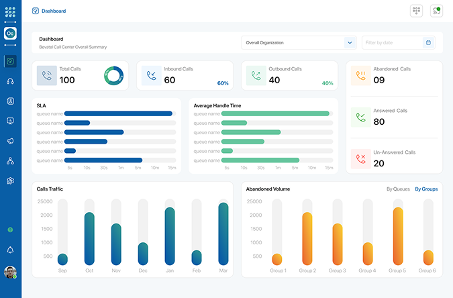Open the megaphone campaigns icon

click(x=10, y=141)
